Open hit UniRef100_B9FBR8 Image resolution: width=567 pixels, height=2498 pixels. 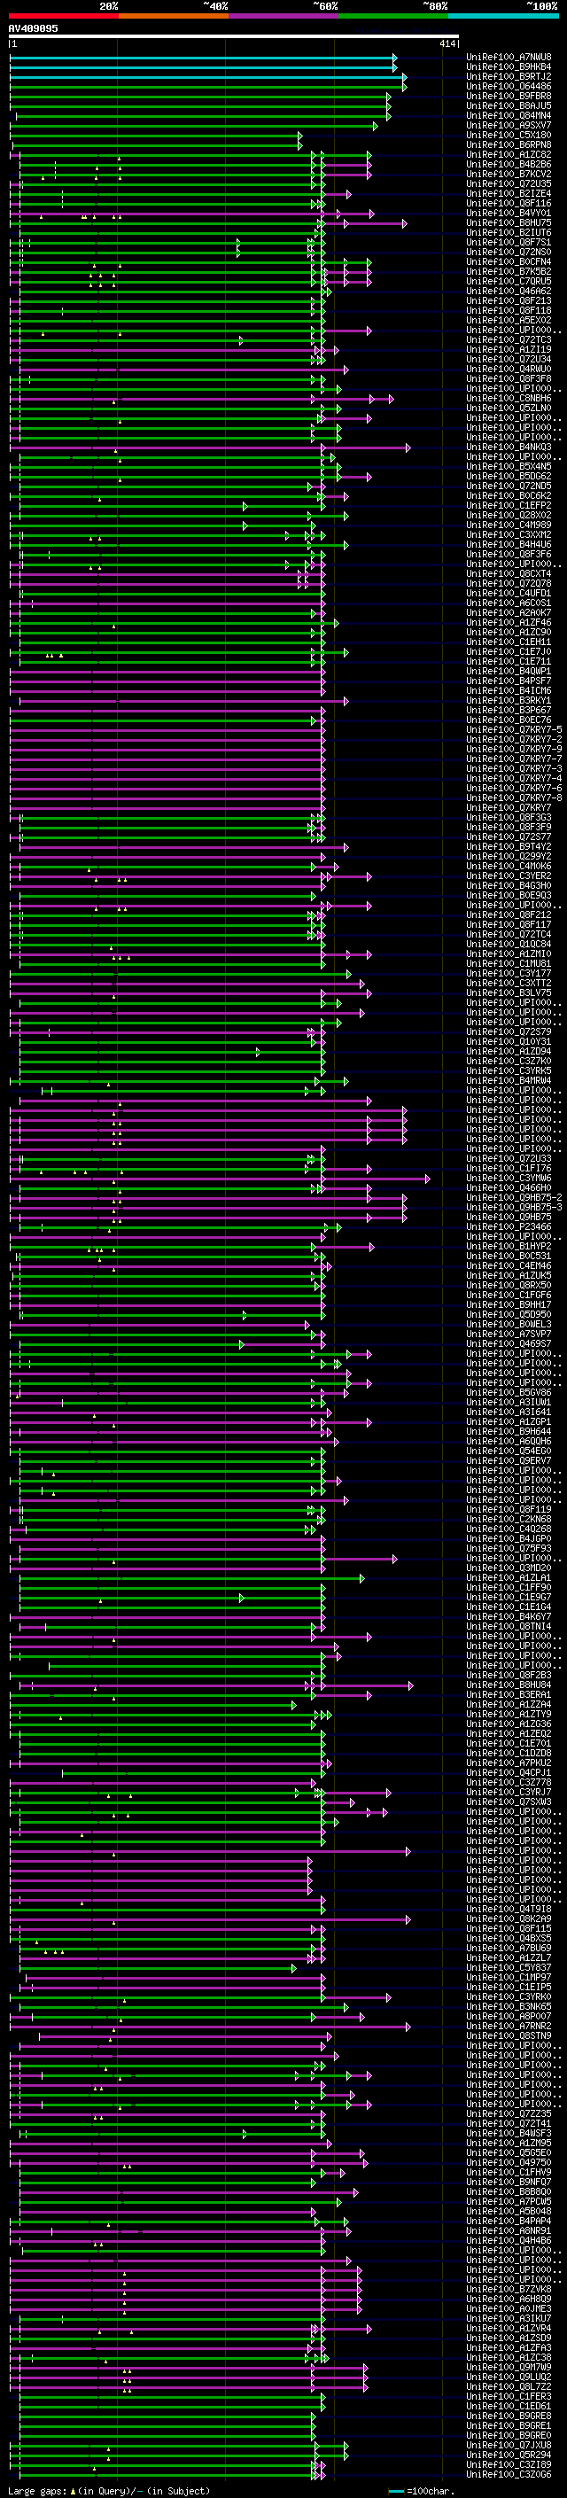click(508, 96)
